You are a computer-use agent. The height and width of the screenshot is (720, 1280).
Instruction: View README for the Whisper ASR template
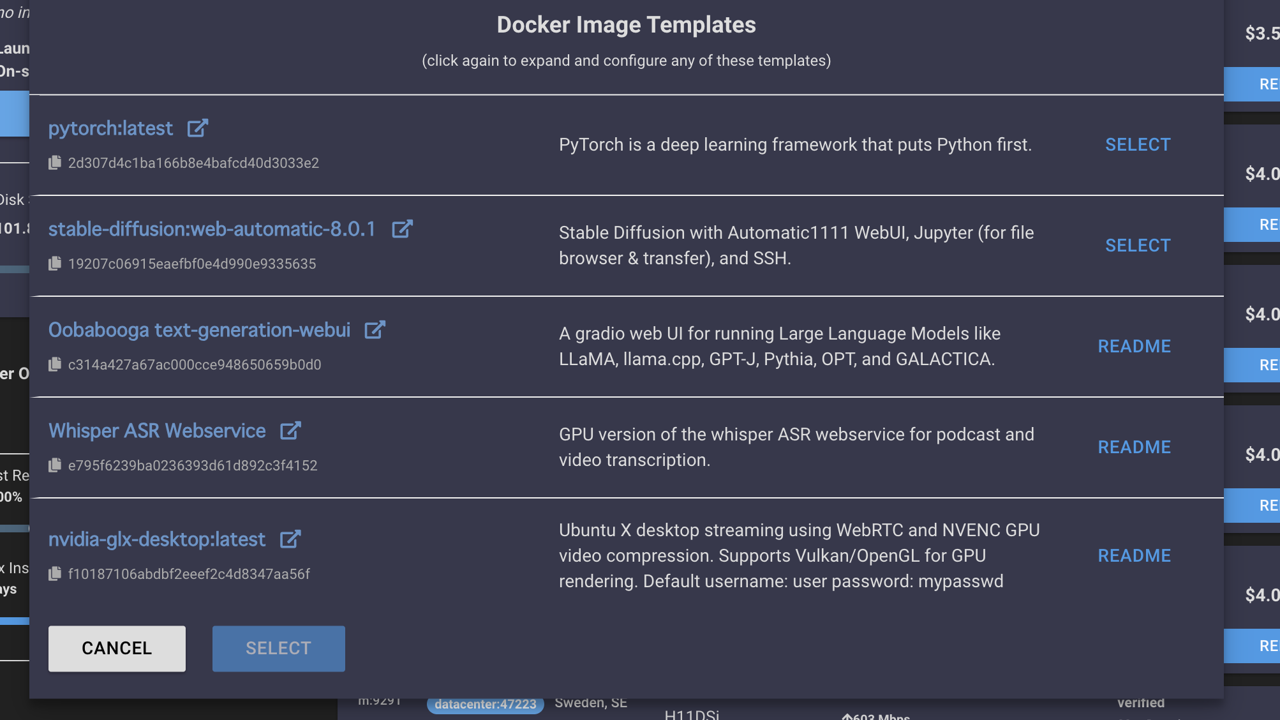click(x=1134, y=447)
